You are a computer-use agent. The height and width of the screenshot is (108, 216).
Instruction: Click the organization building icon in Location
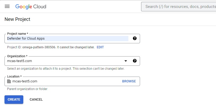(9, 81)
